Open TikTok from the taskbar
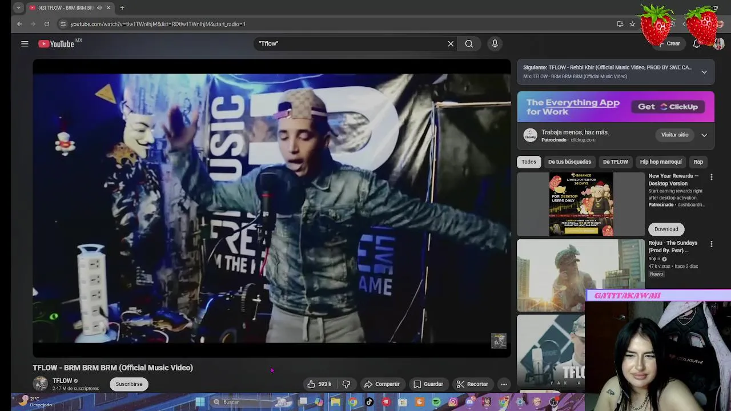 click(x=369, y=402)
